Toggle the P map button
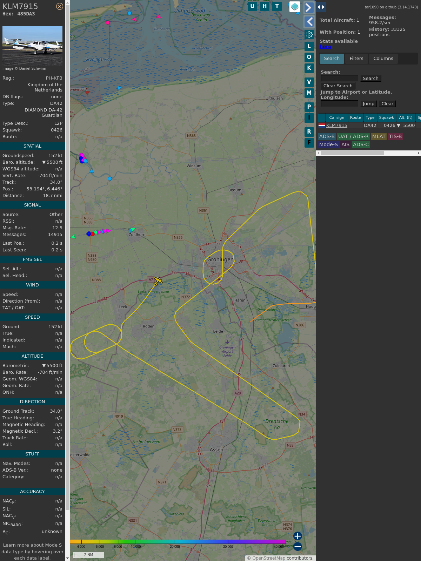 (309, 107)
